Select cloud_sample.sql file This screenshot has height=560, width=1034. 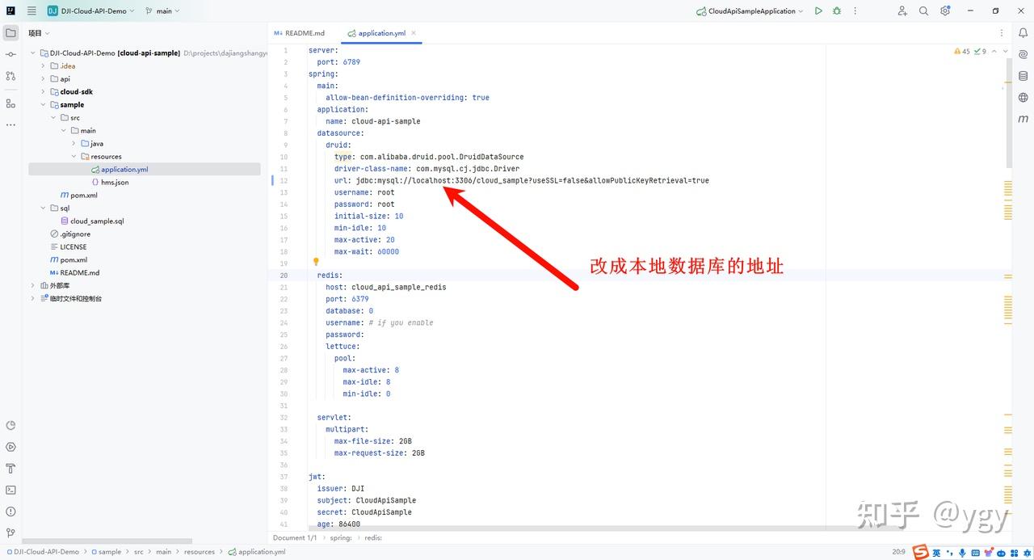91,221
